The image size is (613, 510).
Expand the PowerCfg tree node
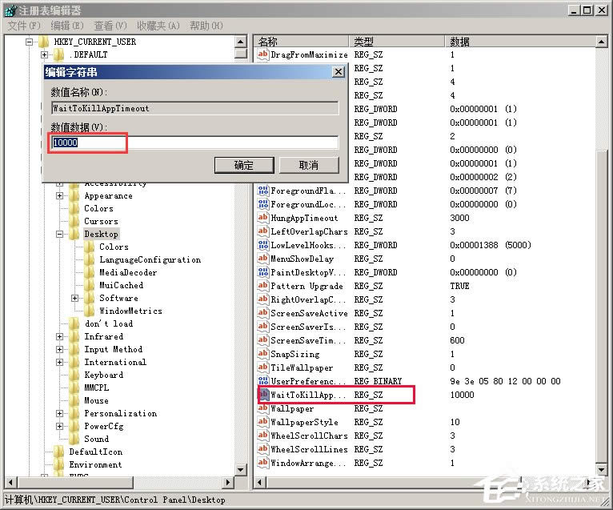(x=60, y=427)
